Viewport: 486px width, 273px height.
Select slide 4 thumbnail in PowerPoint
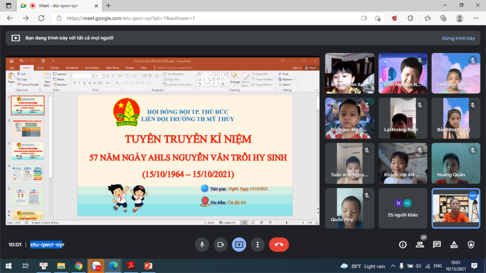point(28,174)
